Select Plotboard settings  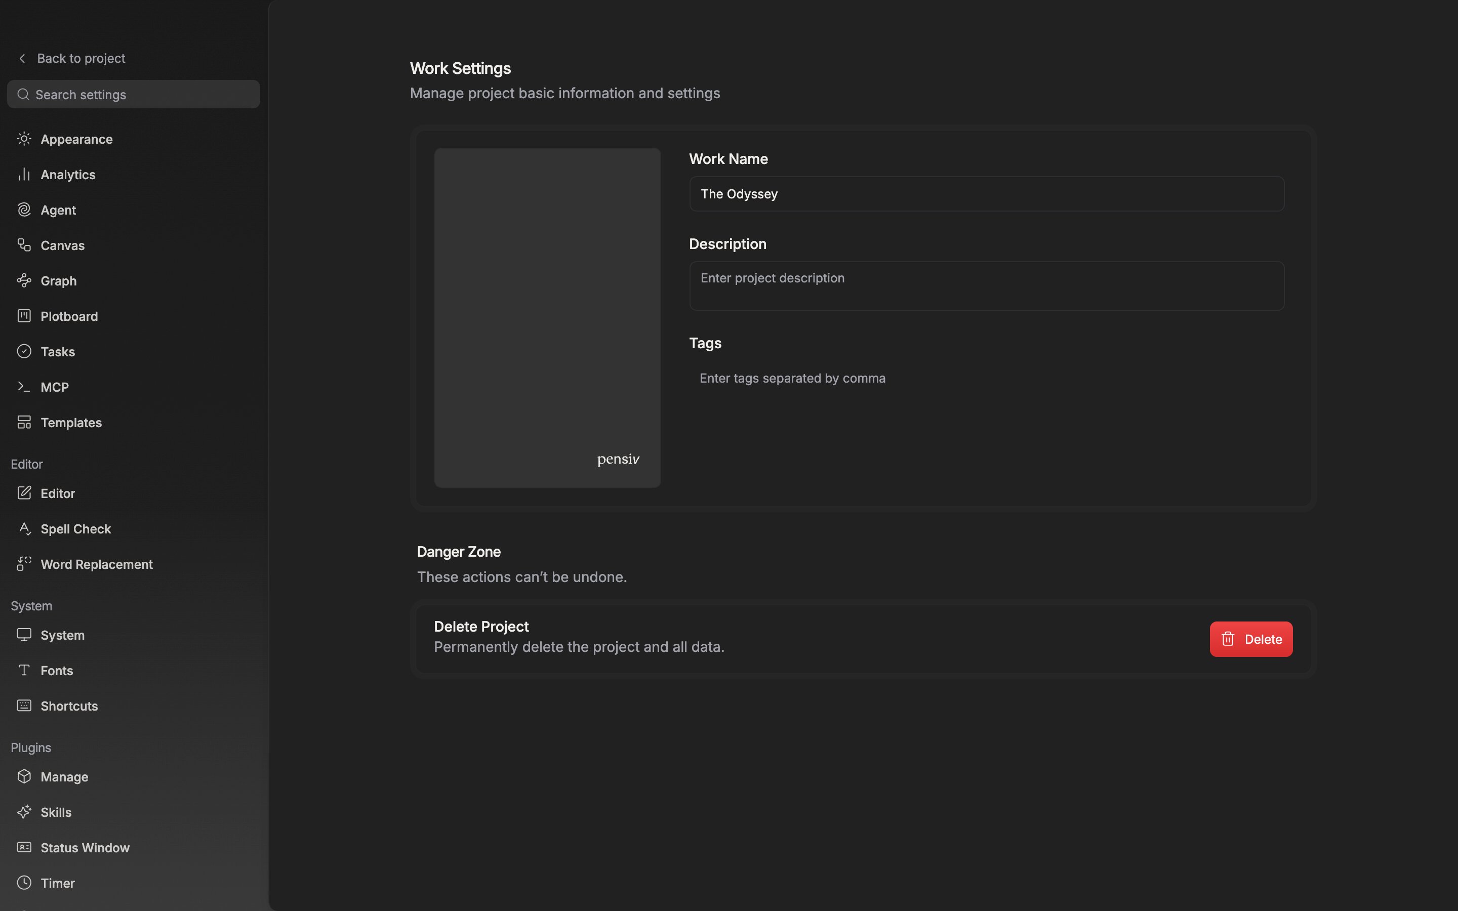coord(133,316)
